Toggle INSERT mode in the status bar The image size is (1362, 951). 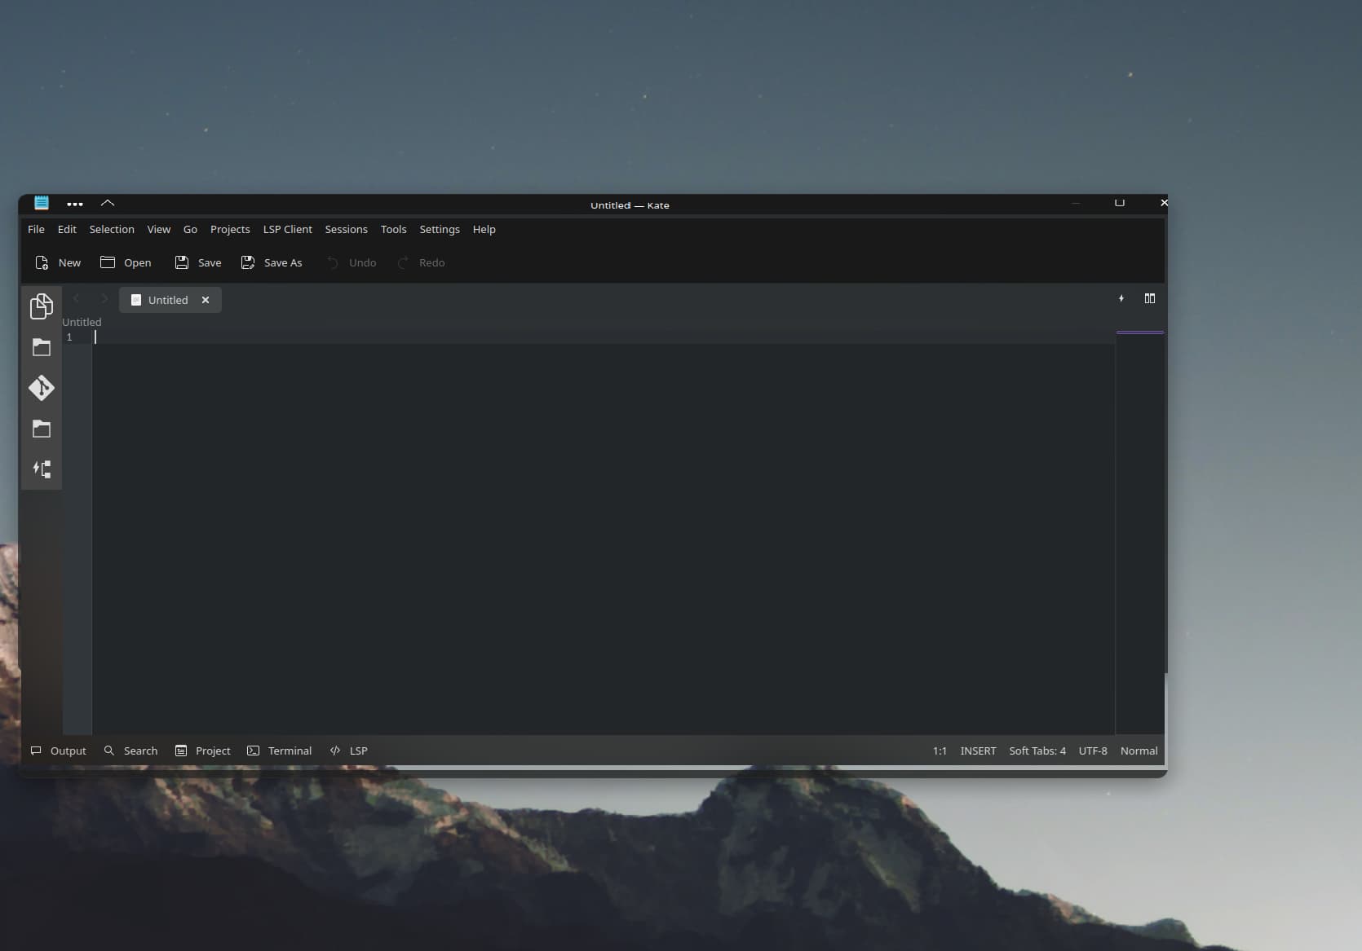(978, 751)
